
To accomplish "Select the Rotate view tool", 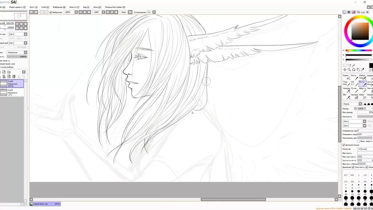I will click(x=353, y=70).
